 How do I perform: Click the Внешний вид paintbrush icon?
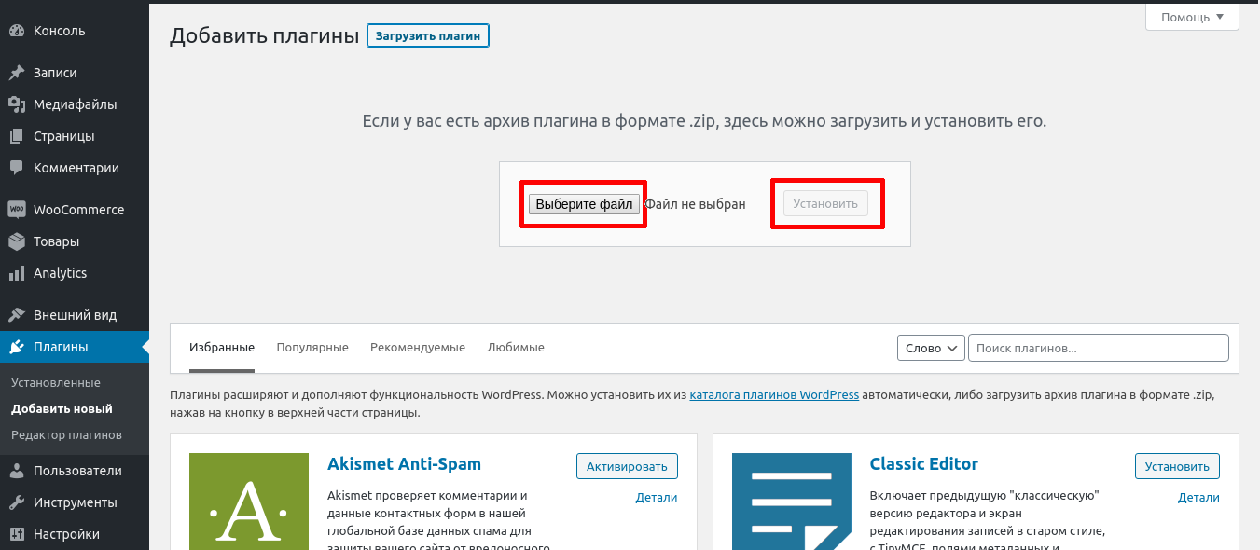(x=17, y=315)
